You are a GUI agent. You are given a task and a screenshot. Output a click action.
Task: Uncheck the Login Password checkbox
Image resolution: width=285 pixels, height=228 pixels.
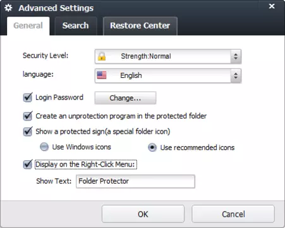(x=28, y=98)
